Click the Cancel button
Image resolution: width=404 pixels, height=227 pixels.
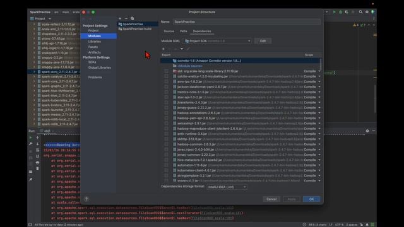(271, 199)
